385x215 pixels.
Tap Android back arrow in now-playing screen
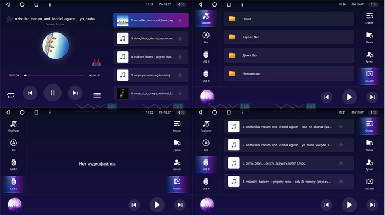[x=8, y=4]
